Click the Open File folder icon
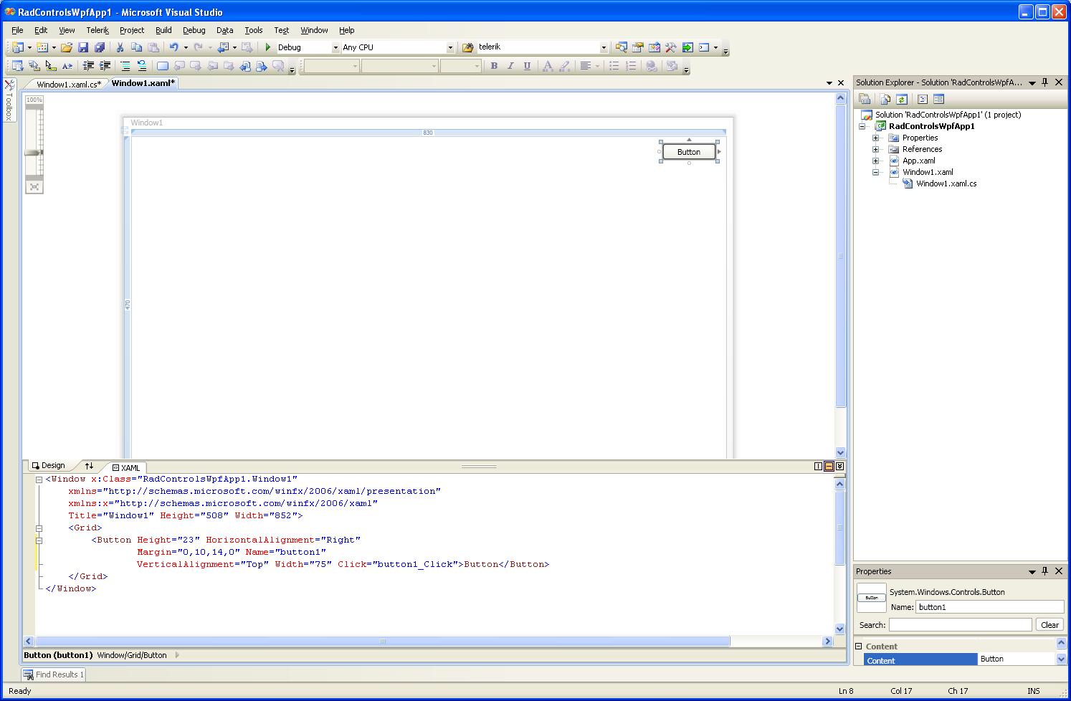The width and height of the screenshot is (1071, 701). (x=66, y=47)
